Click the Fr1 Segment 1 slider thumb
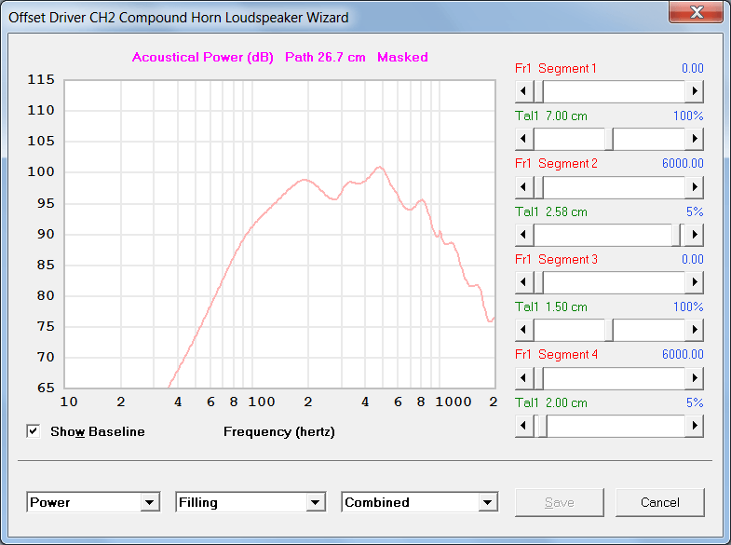The image size is (731, 545). point(538,91)
